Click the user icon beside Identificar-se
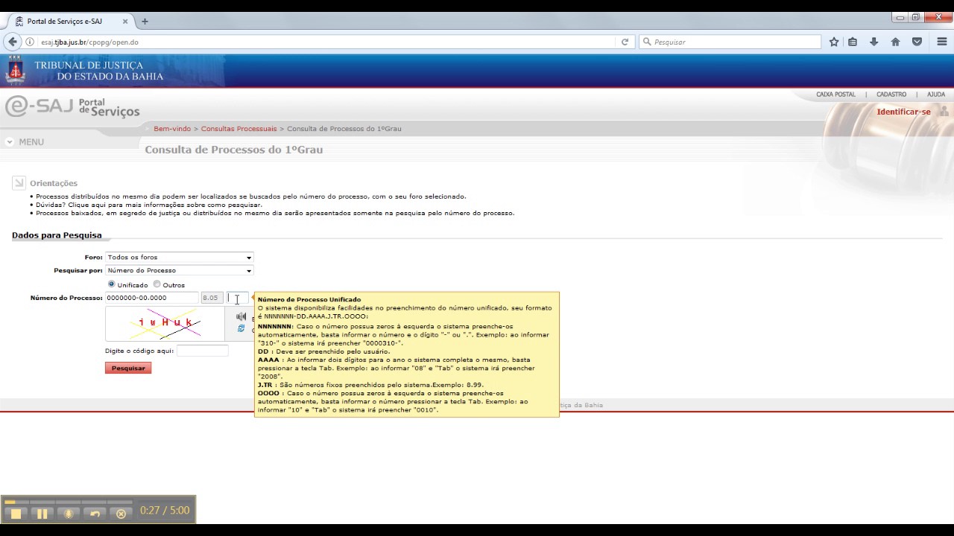Screen dimensions: 954x536 pyautogui.click(x=944, y=112)
